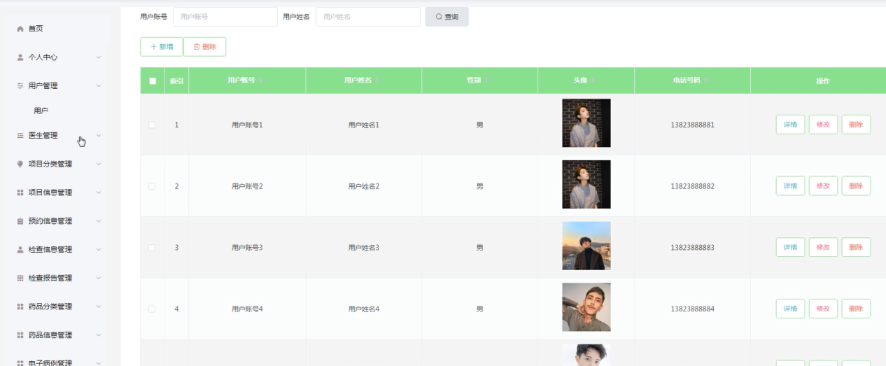Click 修改 for row 用户账号3
The image size is (886, 366).
[823, 248]
